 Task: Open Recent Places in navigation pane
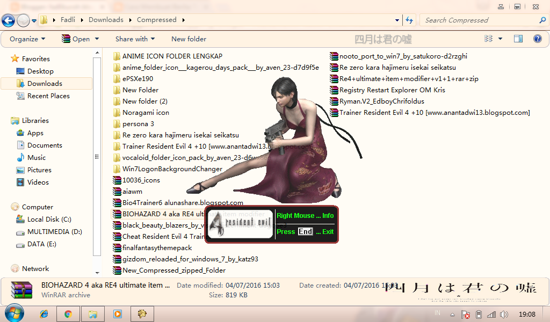pyautogui.click(x=43, y=96)
